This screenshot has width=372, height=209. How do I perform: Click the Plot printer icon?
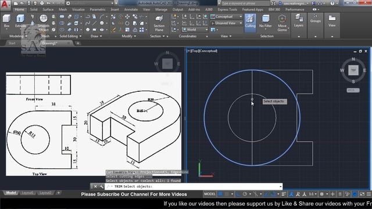click(42, 3)
